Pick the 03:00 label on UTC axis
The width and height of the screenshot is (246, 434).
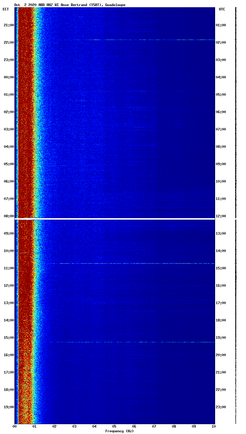[x=221, y=60]
